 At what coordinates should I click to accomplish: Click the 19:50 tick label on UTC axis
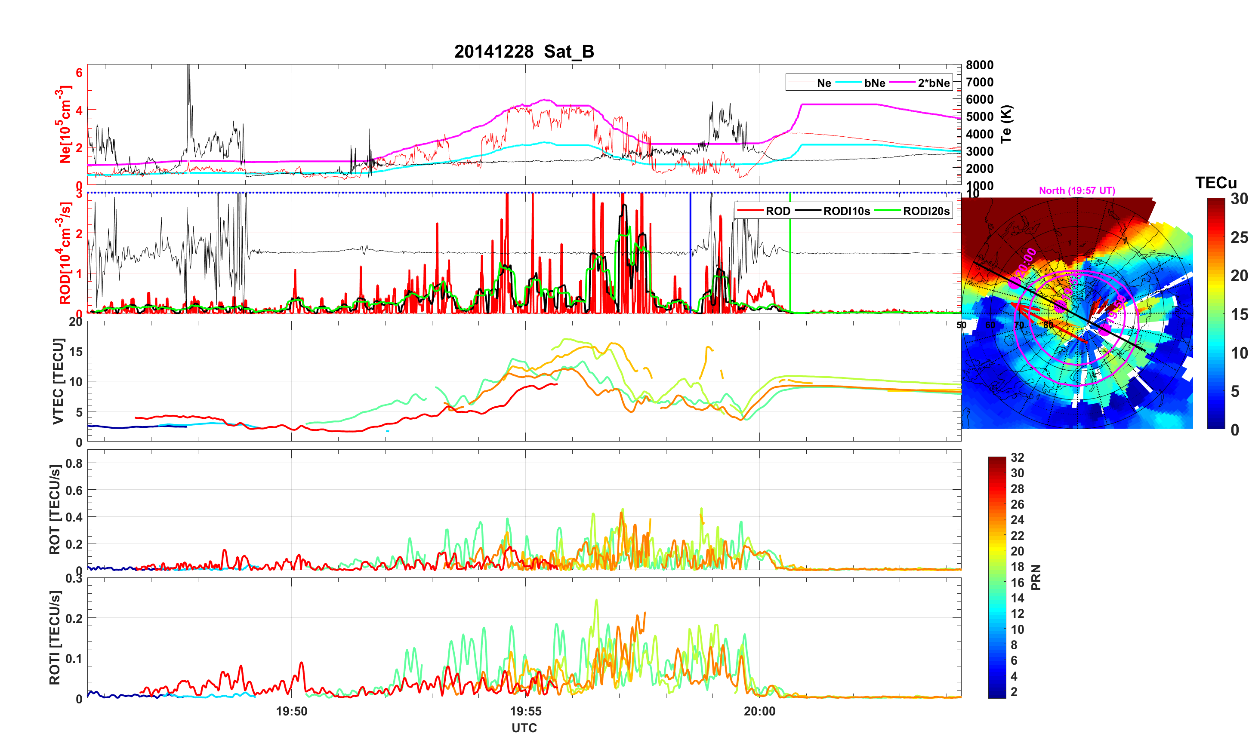coord(291,712)
